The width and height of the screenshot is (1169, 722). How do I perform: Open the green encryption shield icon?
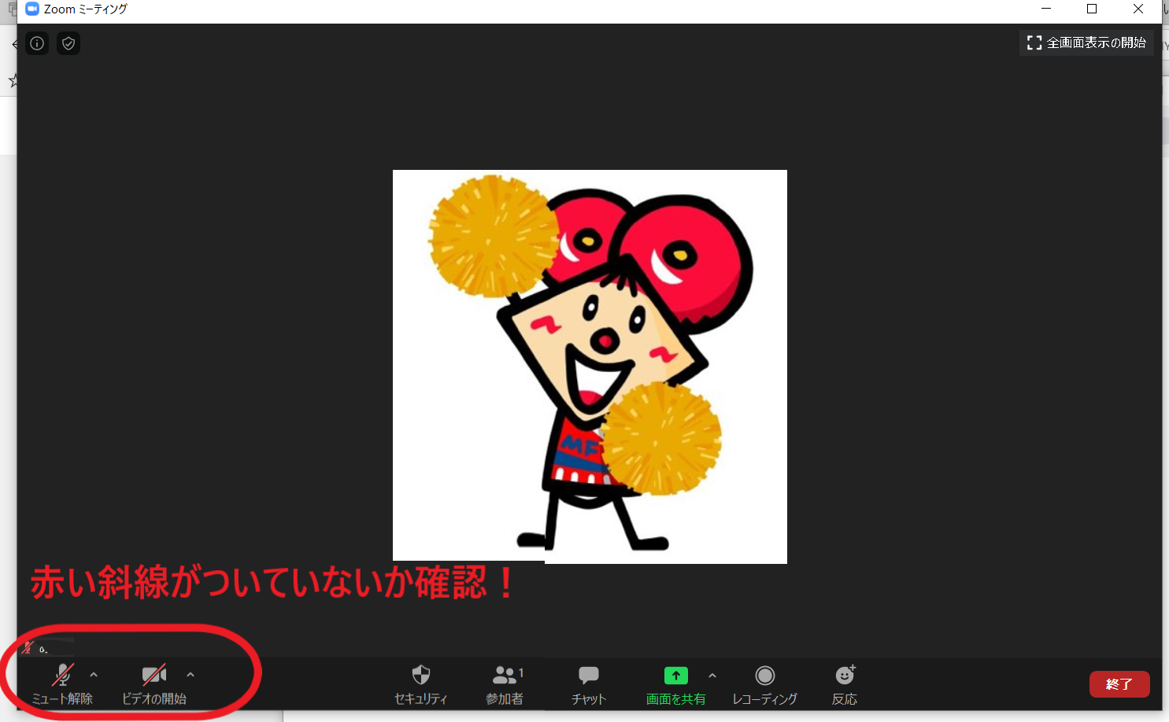(x=68, y=43)
